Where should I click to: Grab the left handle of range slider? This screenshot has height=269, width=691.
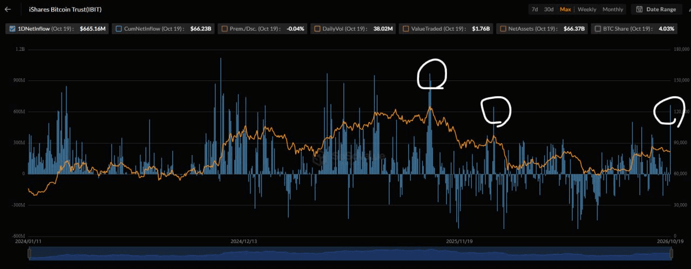(x=29, y=253)
